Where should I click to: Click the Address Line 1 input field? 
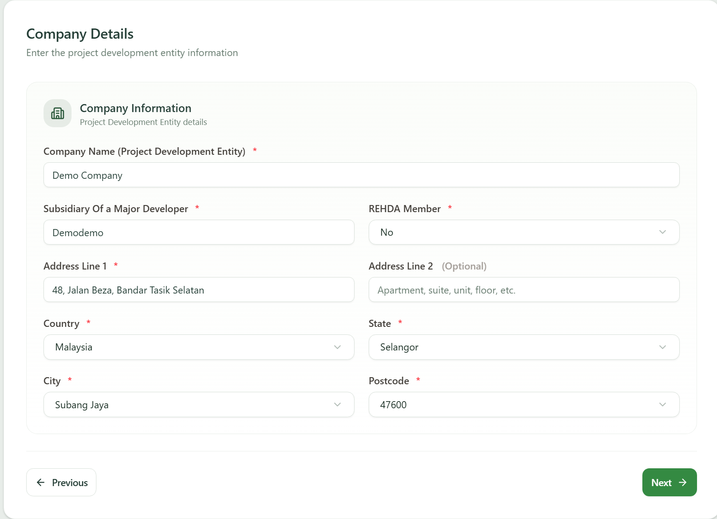click(199, 290)
